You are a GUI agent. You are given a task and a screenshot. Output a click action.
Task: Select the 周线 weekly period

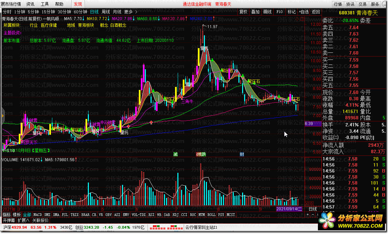pyautogui.click(x=106, y=12)
